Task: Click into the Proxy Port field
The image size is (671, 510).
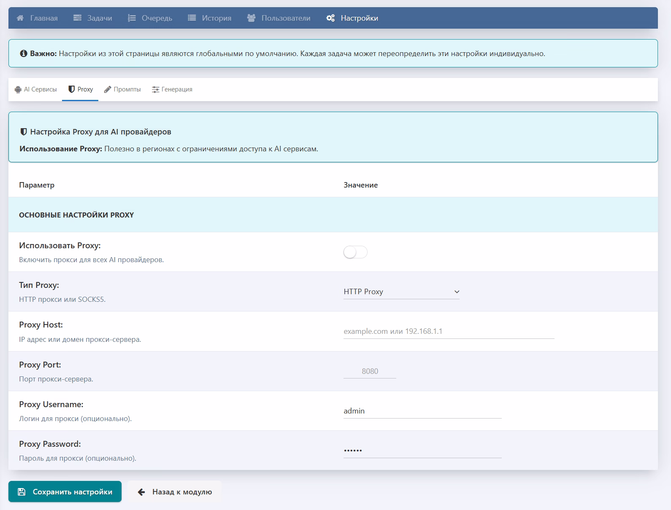Action: [x=370, y=371]
